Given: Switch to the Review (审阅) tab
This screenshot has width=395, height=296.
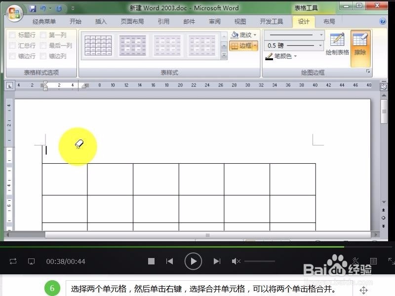Looking at the screenshot, I should point(215,22).
